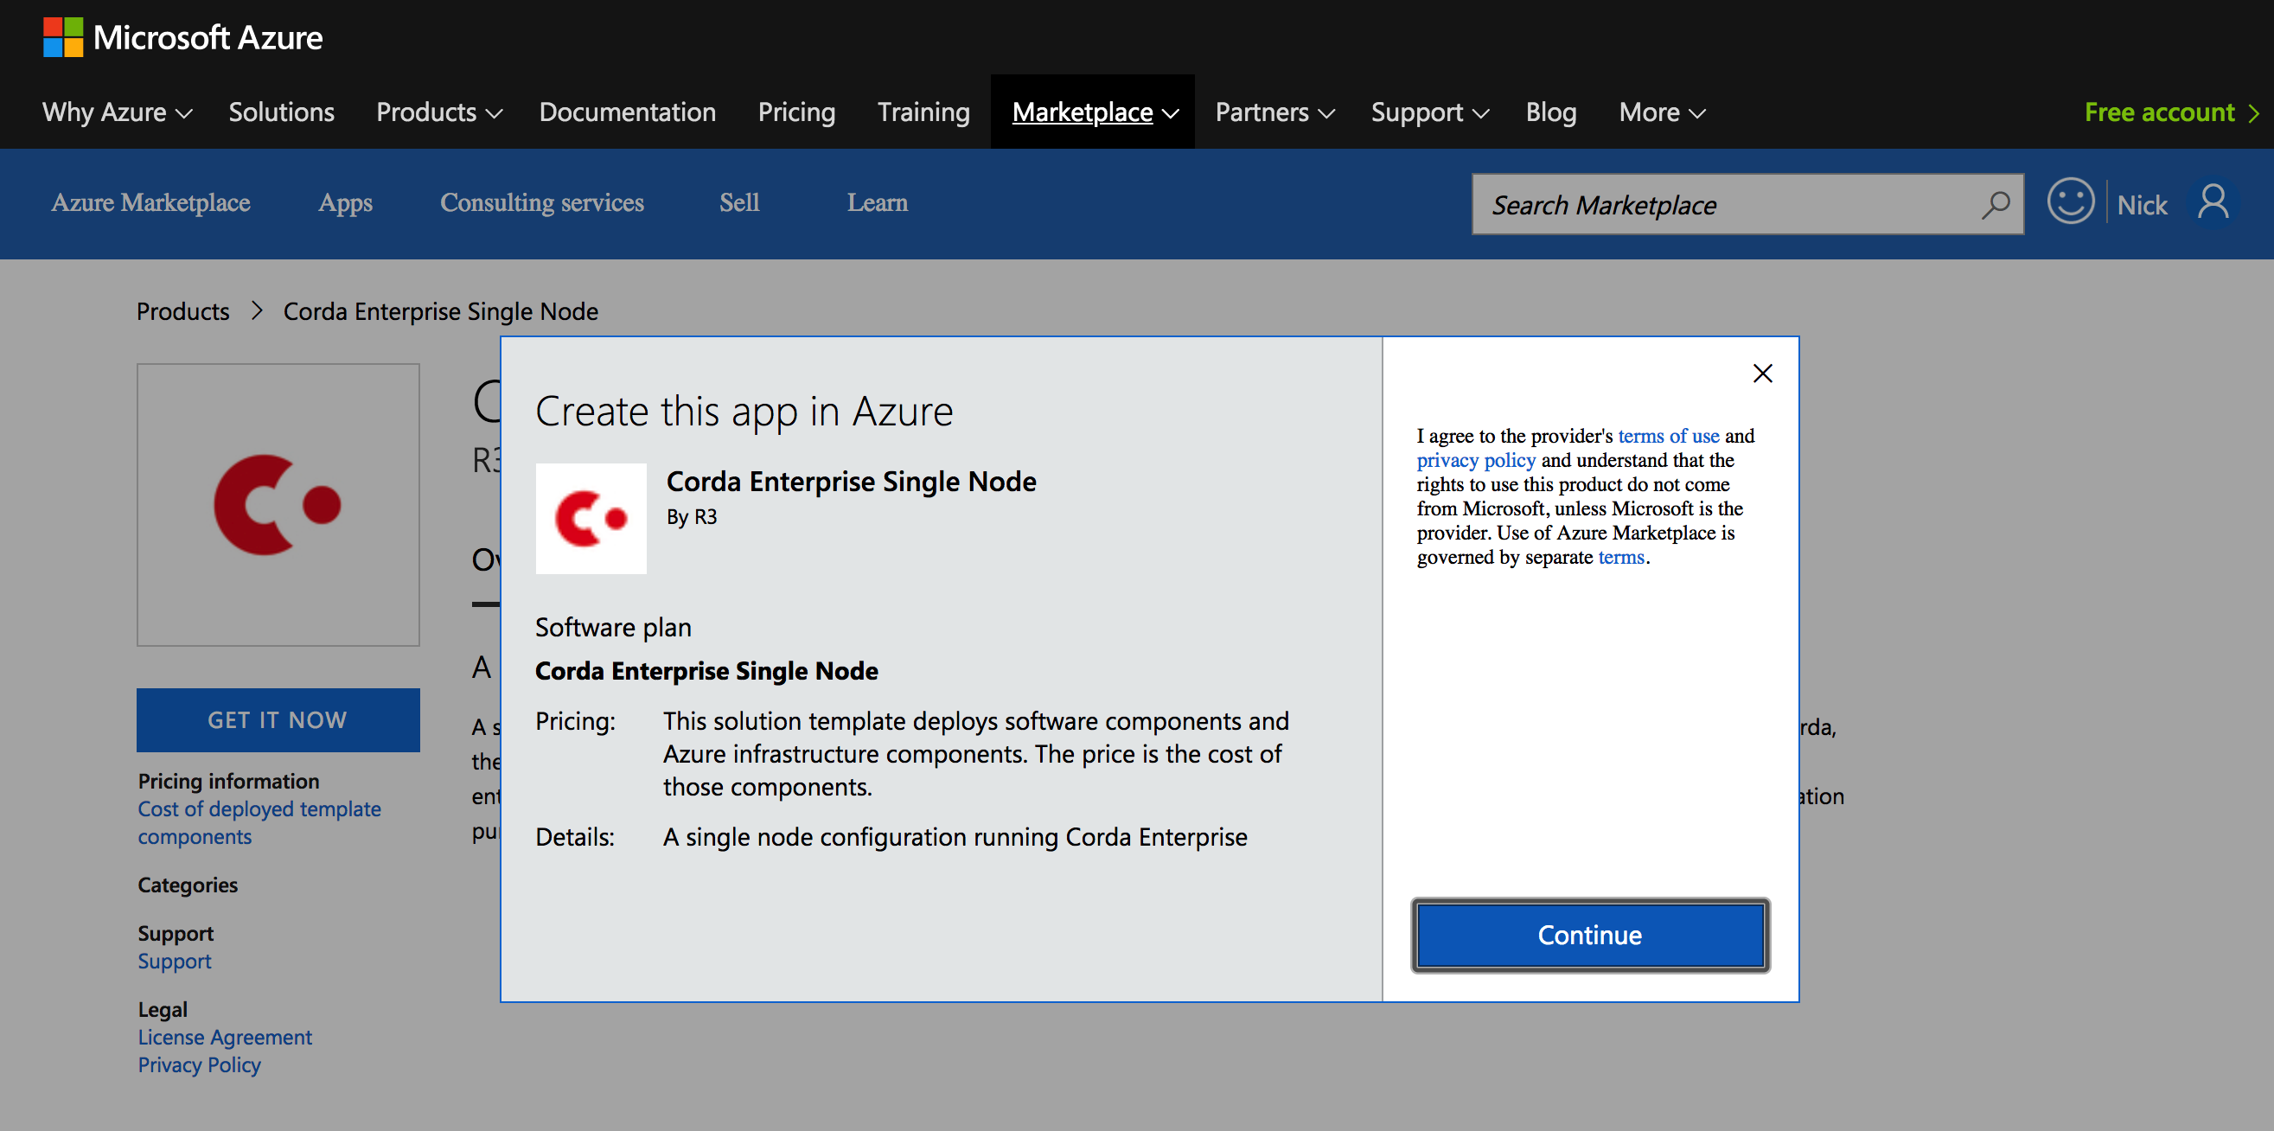
Task: Go to Azure Marketplace home
Action: (x=150, y=202)
